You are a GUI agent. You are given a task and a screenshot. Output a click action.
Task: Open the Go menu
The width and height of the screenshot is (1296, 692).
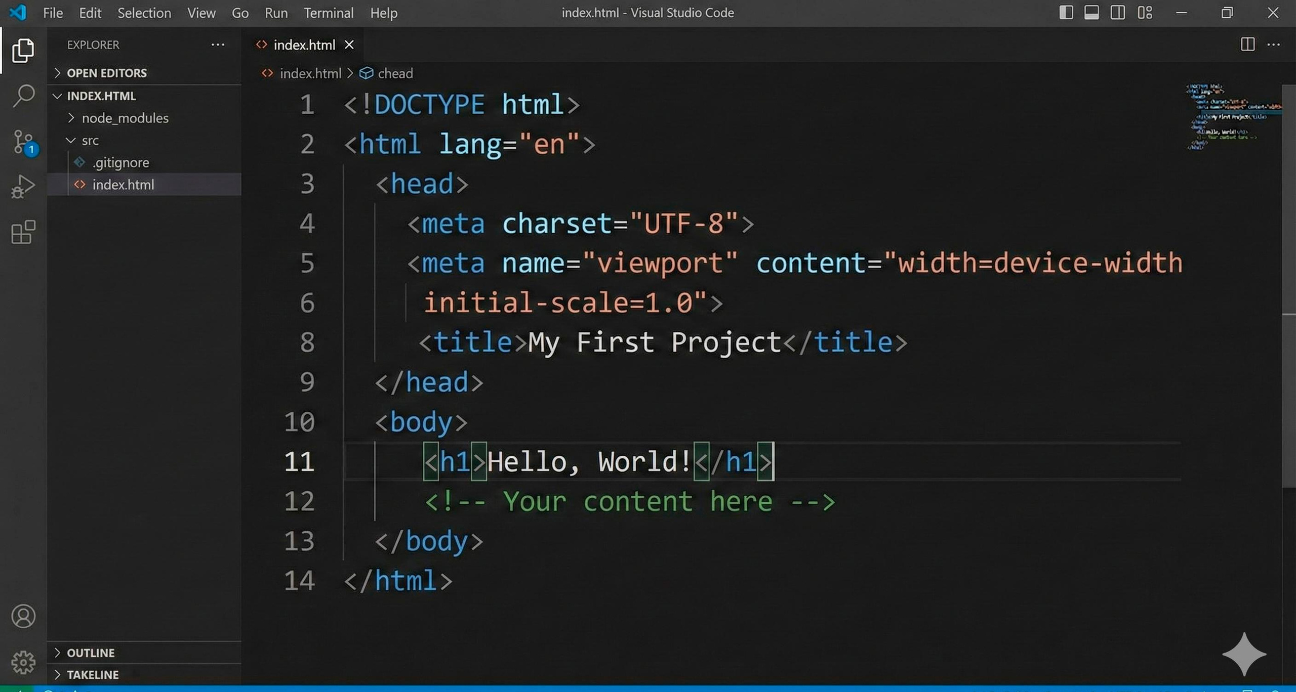coord(240,13)
